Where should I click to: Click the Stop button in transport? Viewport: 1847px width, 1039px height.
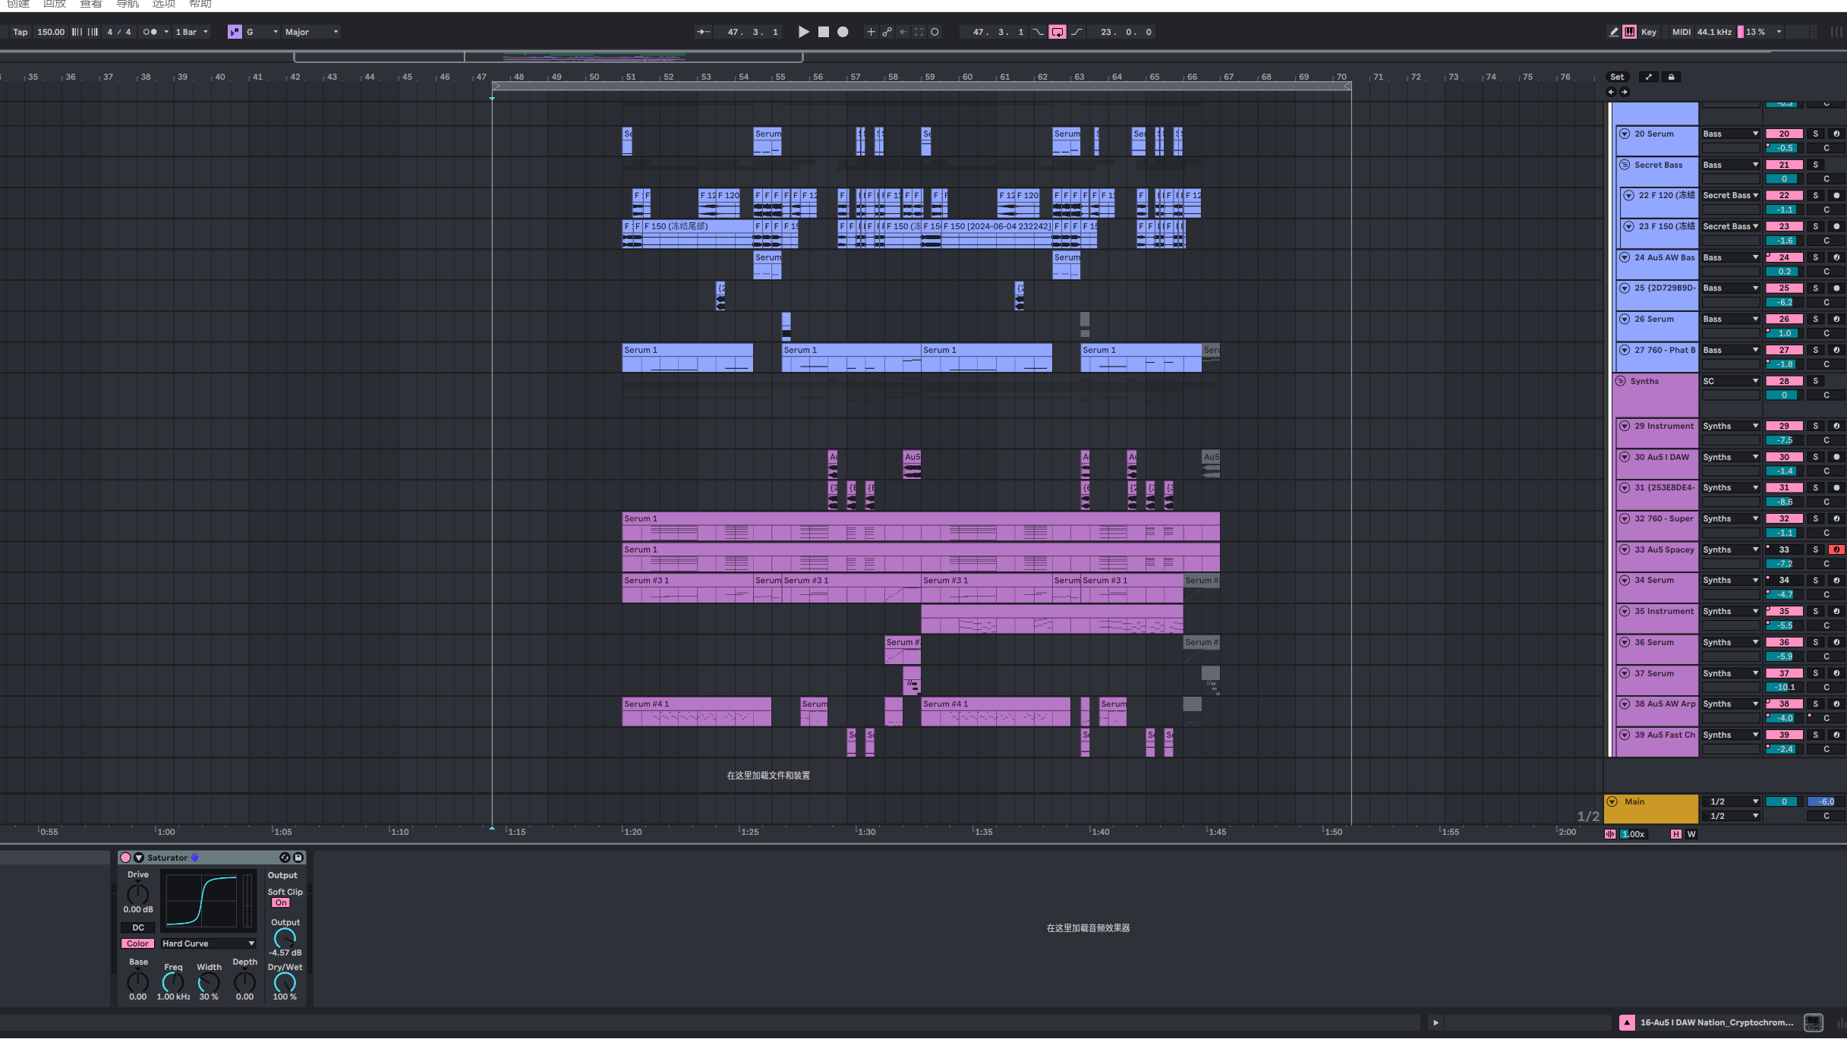(823, 32)
